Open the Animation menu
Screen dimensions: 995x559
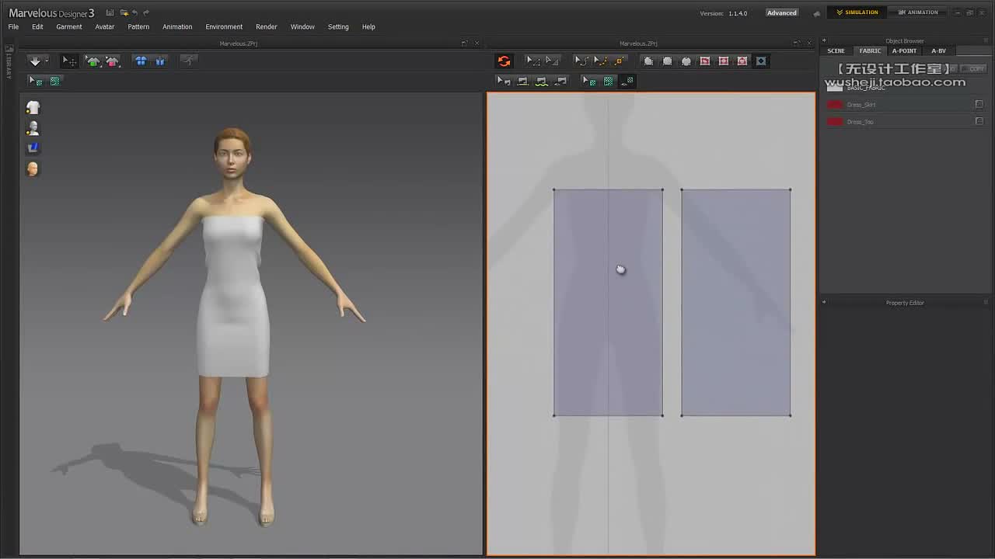click(177, 26)
